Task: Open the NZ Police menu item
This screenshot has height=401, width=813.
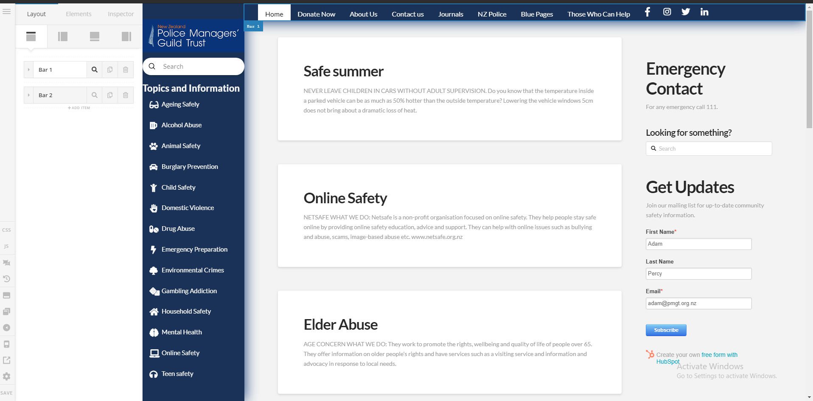Action: (492, 14)
